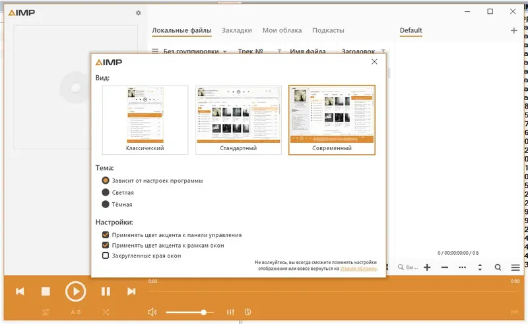The image size is (528, 324).
Task: Maximize the AIMP main window
Action: (x=490, y=11)
